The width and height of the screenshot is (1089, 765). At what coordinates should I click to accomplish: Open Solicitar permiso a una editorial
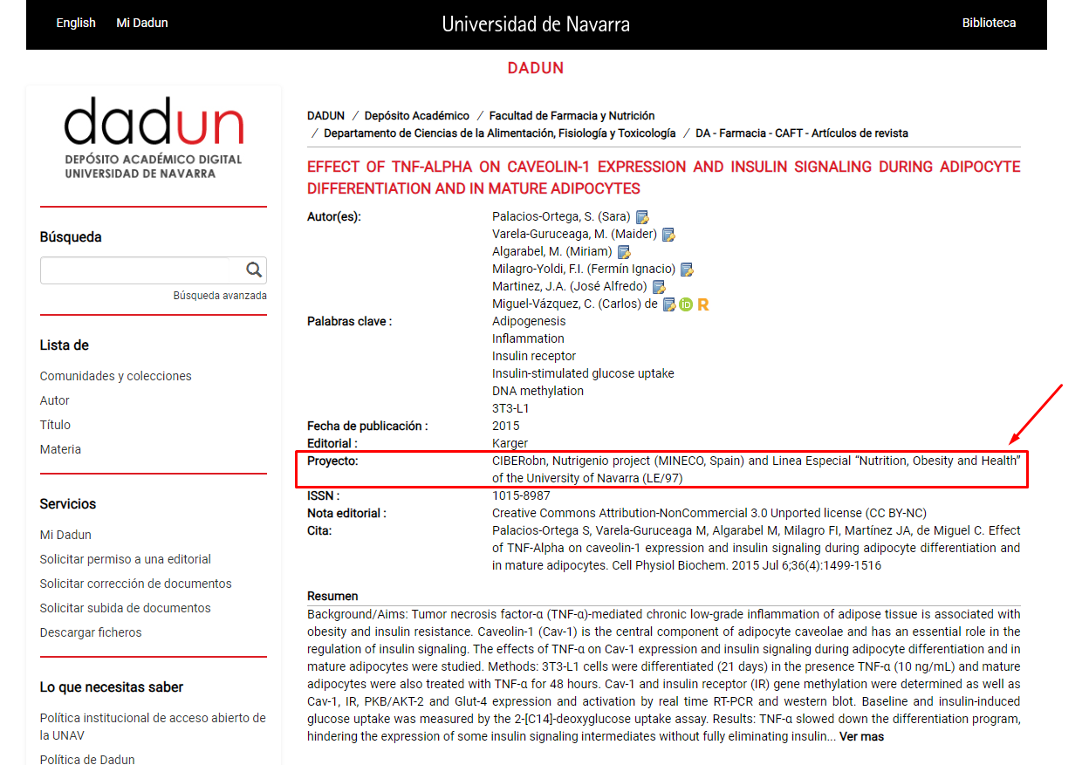click(125, 559)
